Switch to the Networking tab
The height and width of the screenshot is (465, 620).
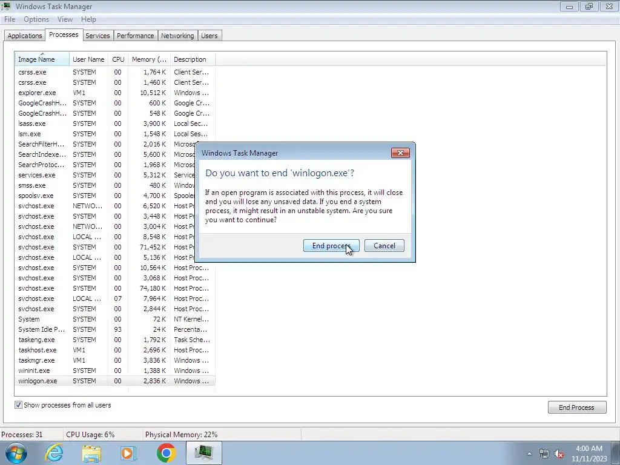(x=177, y=36)
